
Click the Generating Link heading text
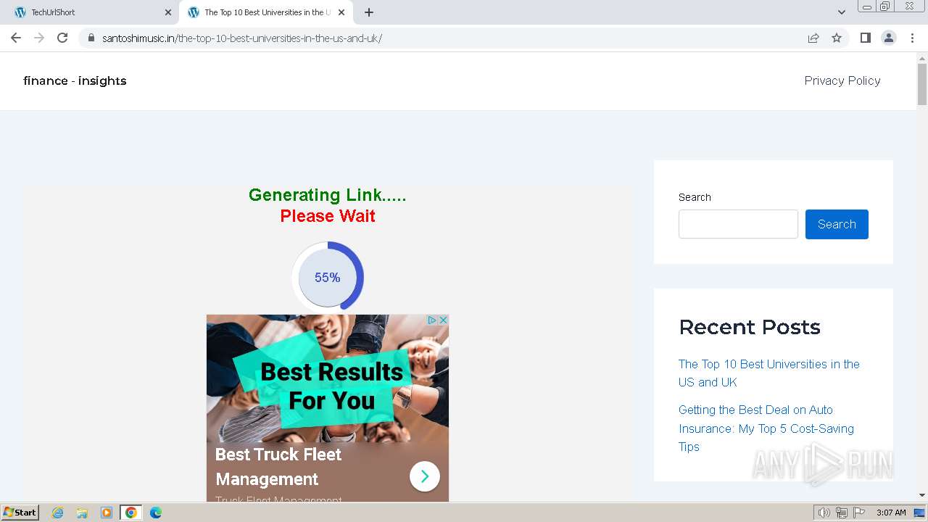[328, 195]
